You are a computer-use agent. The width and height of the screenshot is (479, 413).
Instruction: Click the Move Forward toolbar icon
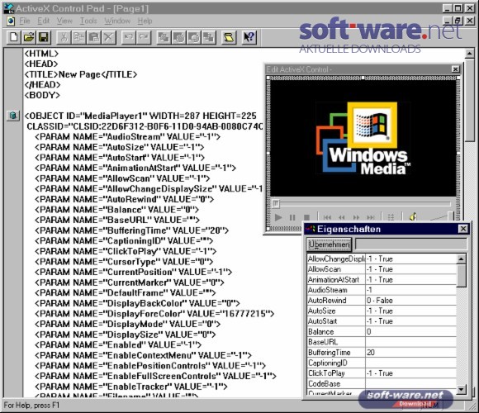pyautogui.click(x=178, y=37)
